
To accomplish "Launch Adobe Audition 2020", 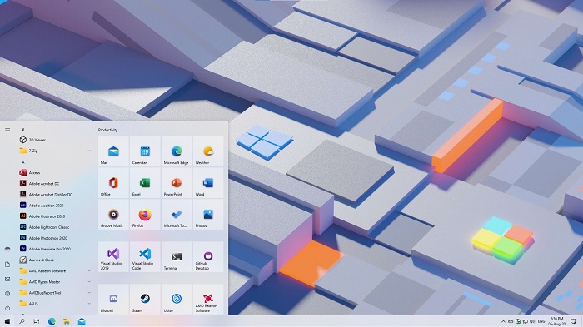I will 55,206.
